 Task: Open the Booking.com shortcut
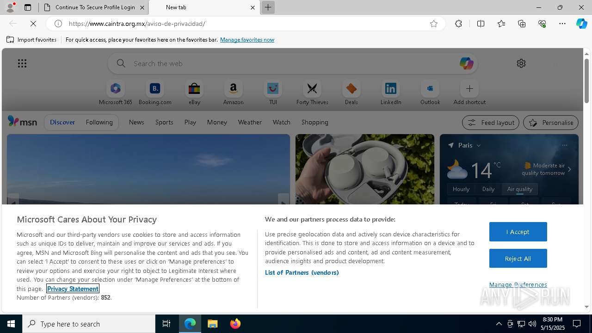[155, 93]
